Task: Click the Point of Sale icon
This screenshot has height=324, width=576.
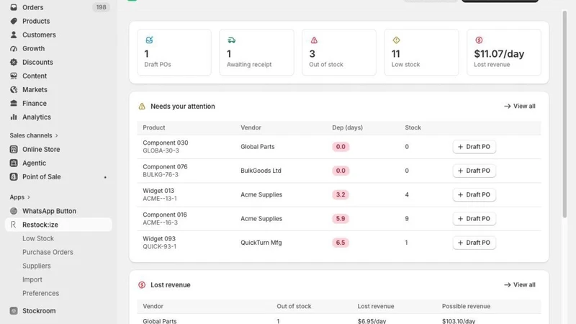Action: click(x=14, y=176)
